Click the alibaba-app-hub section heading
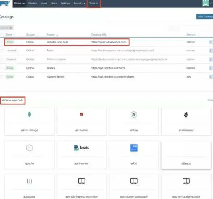The width and height of the screenshot is (213, 199). (12, 100)
